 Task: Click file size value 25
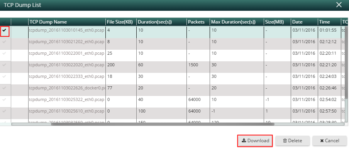[110, 53]
